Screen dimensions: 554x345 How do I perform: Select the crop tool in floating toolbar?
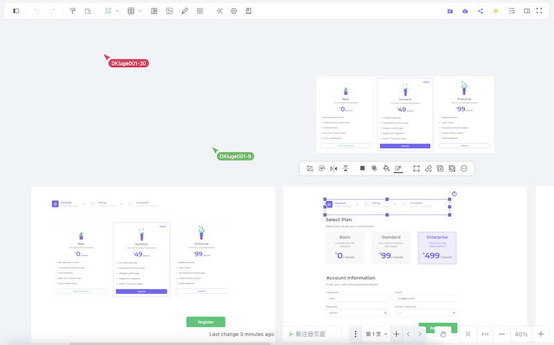coord(310,169)
